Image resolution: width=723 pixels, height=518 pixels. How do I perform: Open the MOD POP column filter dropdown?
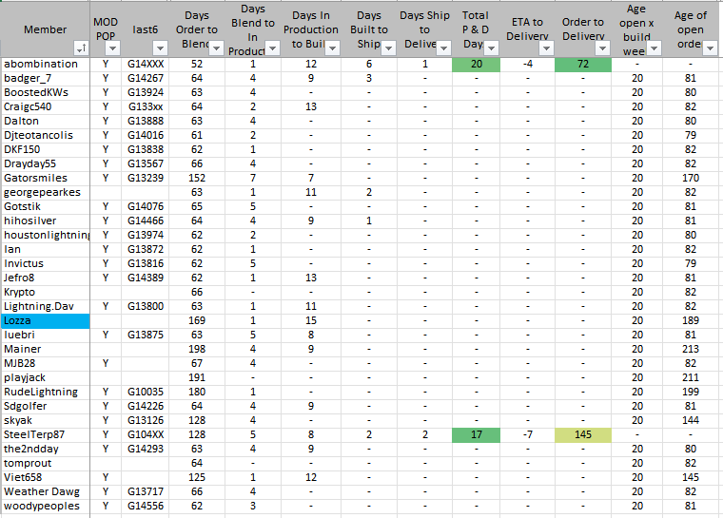pyautogui.click(x=112, y=47)
